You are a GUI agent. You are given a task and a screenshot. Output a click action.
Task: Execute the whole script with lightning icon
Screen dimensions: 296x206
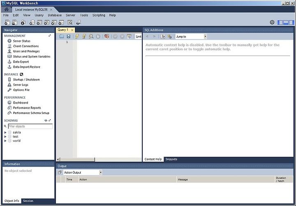[77, 37]
